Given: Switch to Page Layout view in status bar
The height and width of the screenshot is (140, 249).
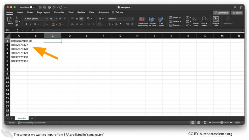Looking at the screenshot, I should (199, 123).
